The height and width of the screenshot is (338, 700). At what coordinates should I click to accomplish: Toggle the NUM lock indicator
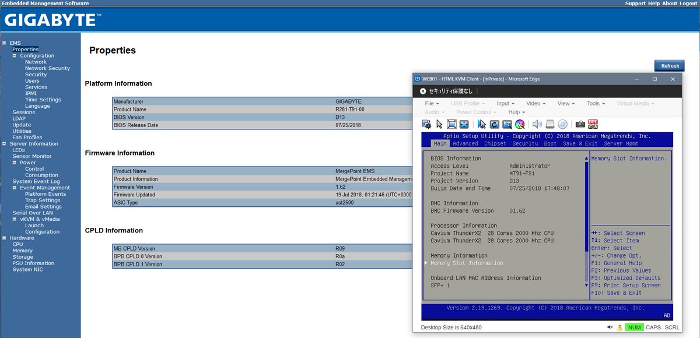[x=634, y=328]
